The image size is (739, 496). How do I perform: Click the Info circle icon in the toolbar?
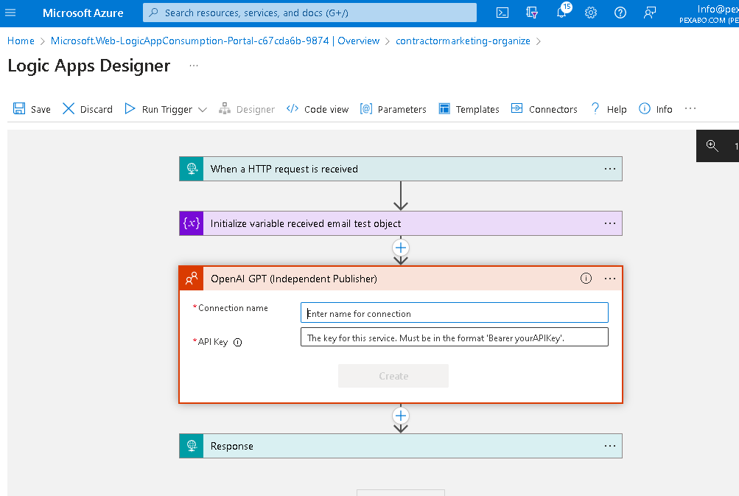(644, 109)
